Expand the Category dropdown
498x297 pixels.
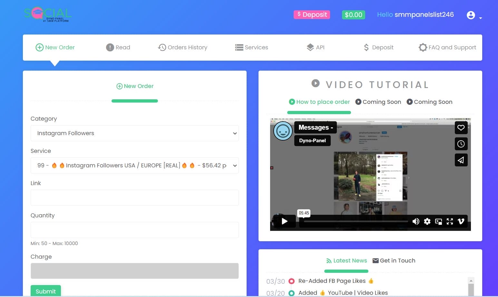point(134,133)
